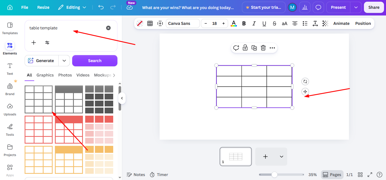The width and height of the screenshot is (386, 180).
Task: Open comments speech bubble icon
Action: 318,7
